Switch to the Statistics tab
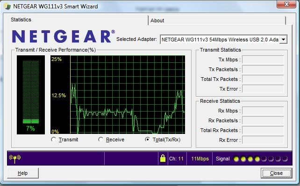Image resolution: width=300 pixels, height=186 pixels. click(78, 20)
